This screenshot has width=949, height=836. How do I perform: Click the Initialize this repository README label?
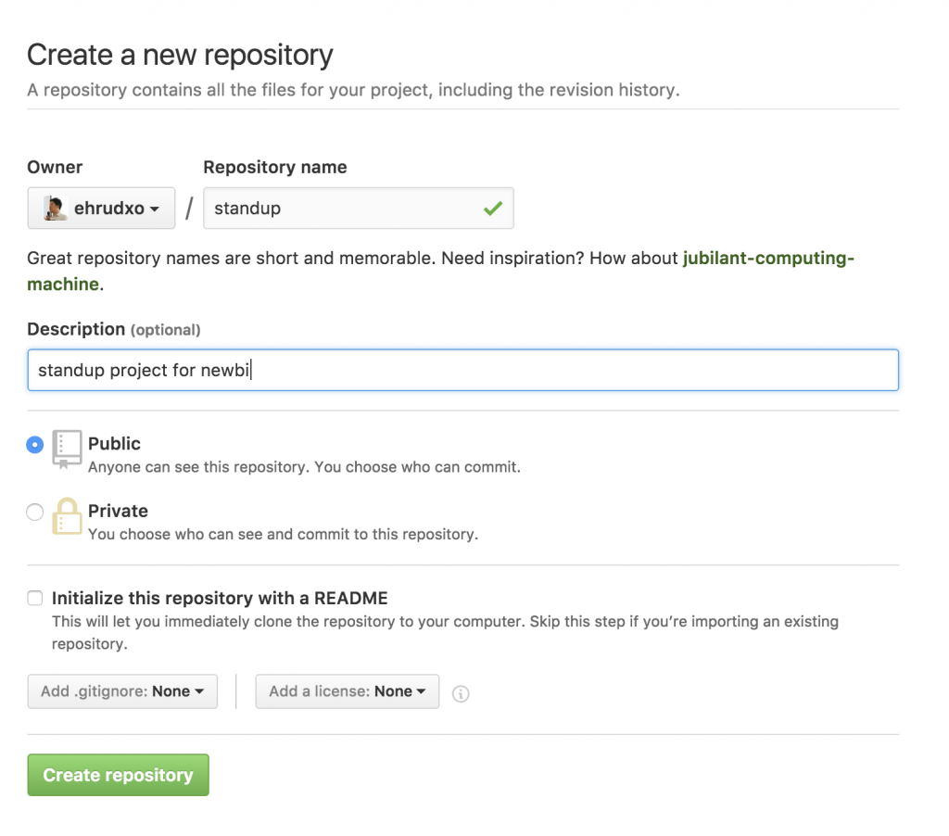coord(220,598)
